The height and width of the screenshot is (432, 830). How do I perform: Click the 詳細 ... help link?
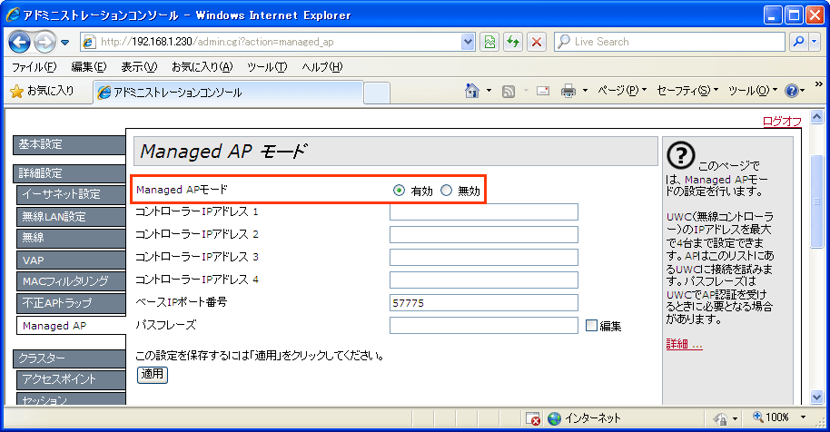[x=684, y=344]
